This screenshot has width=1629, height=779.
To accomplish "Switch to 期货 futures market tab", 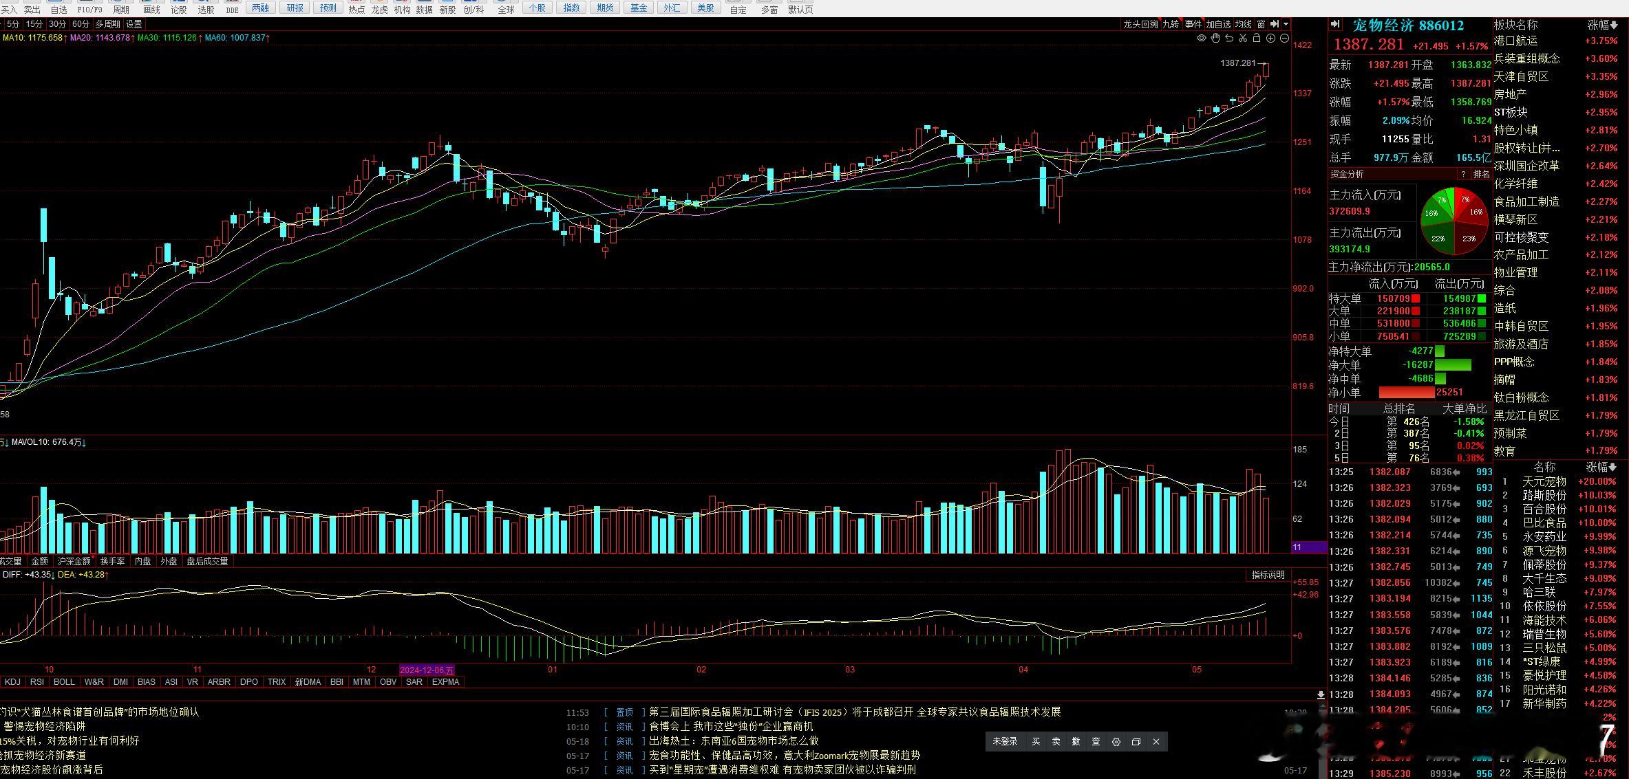I will (x=606, y=8).
